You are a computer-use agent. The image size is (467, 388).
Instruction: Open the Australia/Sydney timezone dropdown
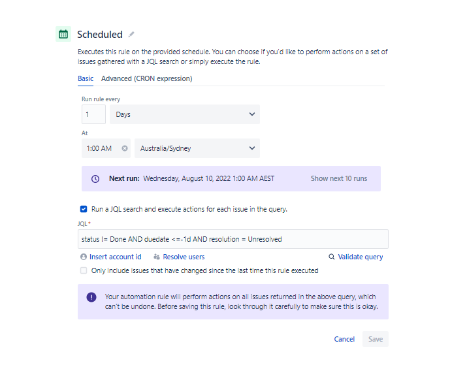click(197, 148)
